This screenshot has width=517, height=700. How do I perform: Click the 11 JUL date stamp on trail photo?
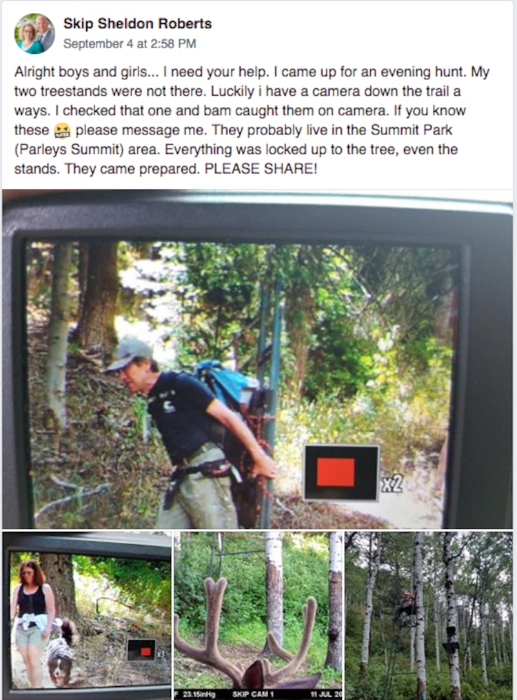(x=326, y=694)
